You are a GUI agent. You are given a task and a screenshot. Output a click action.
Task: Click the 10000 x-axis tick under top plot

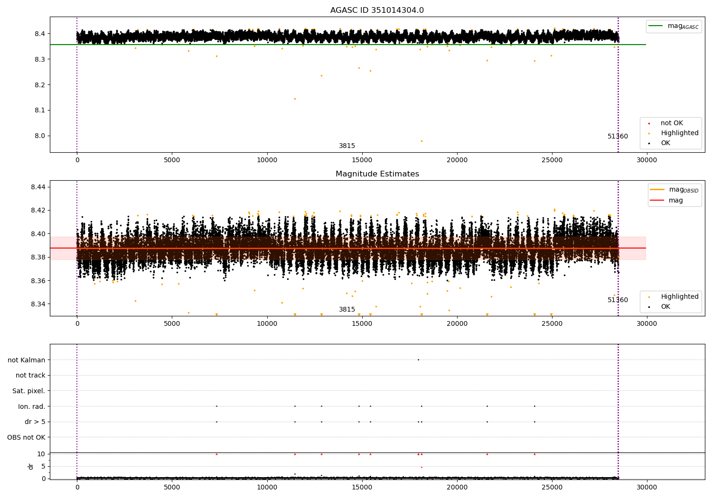tap(267, 160)
